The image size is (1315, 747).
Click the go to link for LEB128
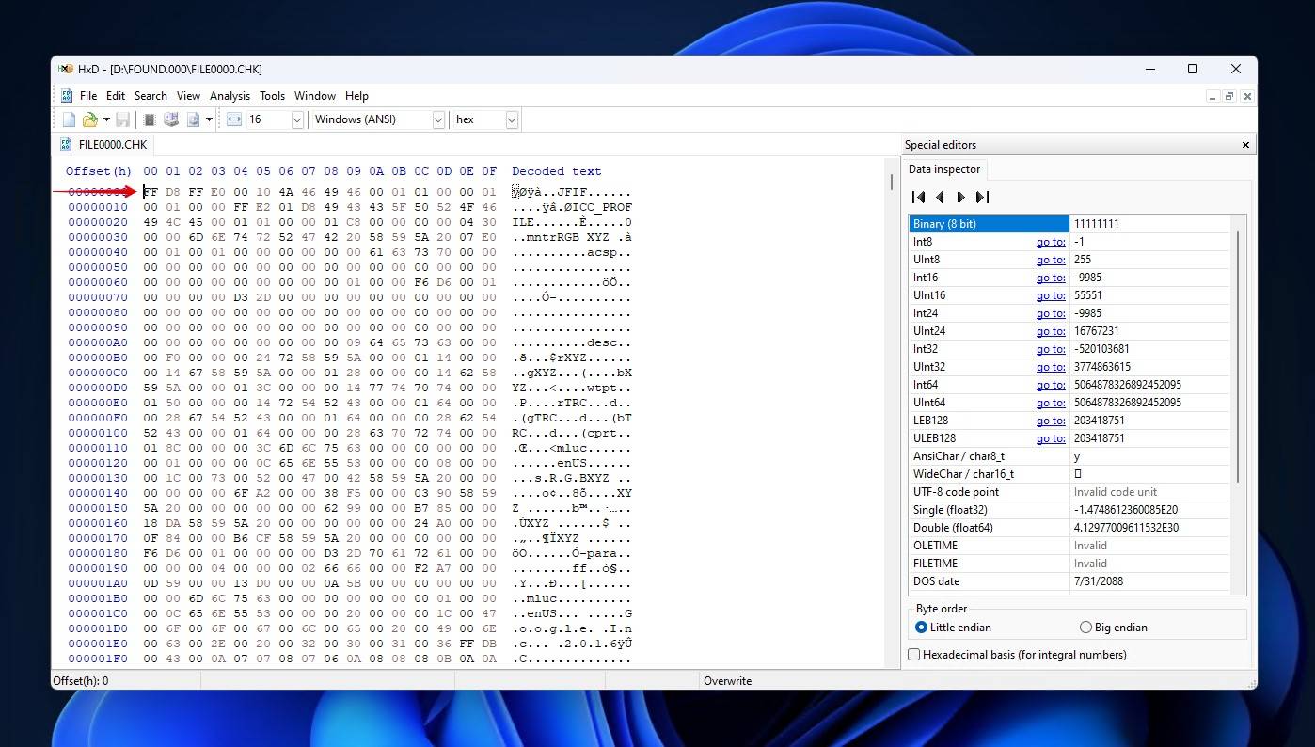click(x=1051, y=421)
